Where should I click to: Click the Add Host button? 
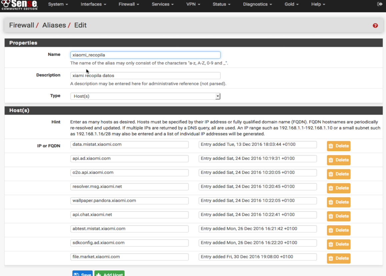pyautogui.click(x=109, y=274)
